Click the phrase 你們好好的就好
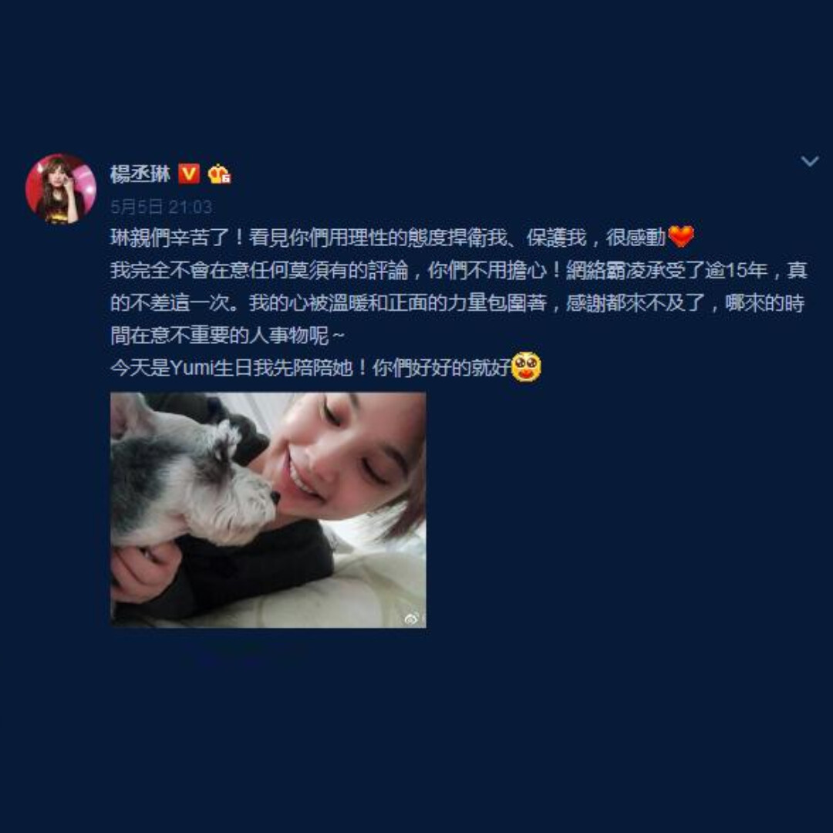This screenshot has width=833, height=833. click(x=442, y=368)
